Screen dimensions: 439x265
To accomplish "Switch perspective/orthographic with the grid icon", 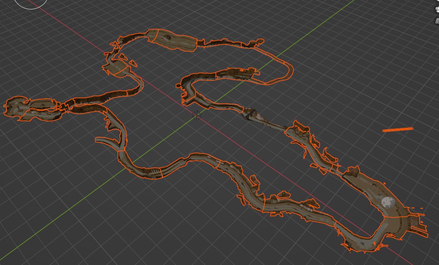I will [x=437, y=21].
